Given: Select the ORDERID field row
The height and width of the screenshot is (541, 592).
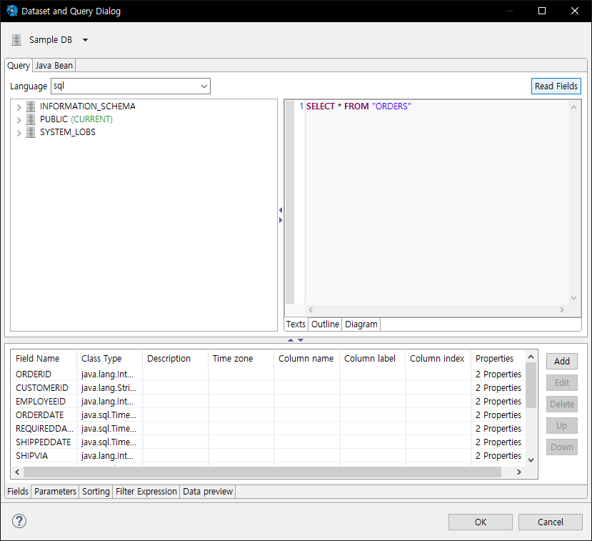Looking at the screenshot, I should pyautogui.click(x=269, y=374).
